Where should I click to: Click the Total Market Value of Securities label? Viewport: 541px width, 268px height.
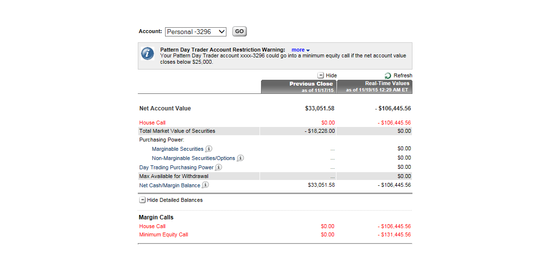[x=177, y=131]
